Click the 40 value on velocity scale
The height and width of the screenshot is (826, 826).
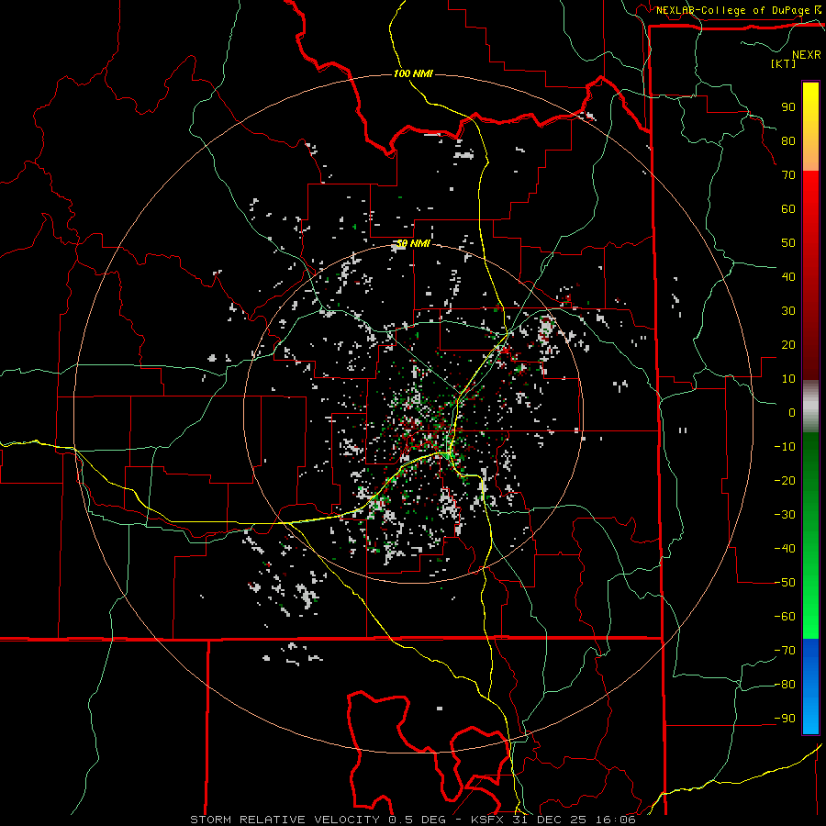coord(788,277)
